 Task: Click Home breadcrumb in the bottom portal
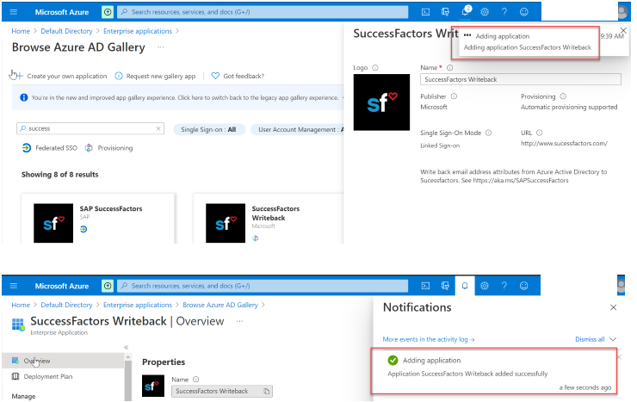pos(21,305)
